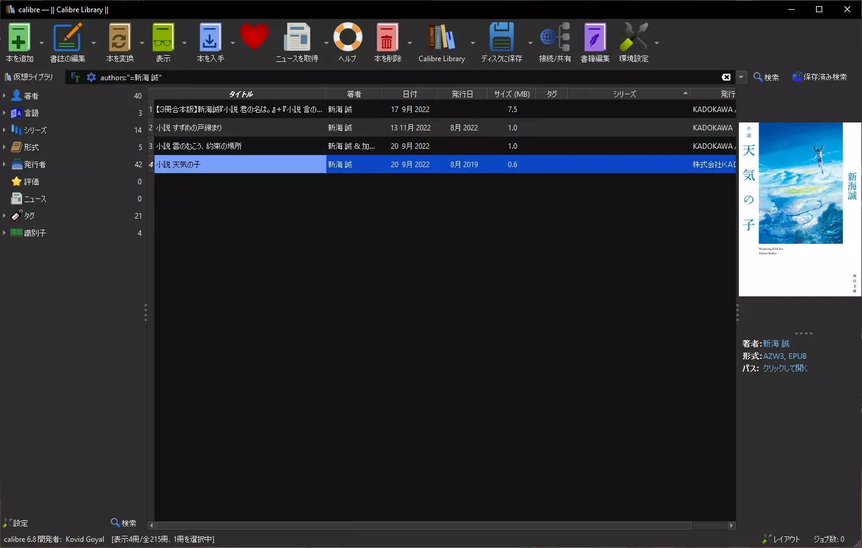Image resolution: width=862 pixels, height=548 pixels.
Task: Sort by the タイトル column header
Action: coord(240,94)
